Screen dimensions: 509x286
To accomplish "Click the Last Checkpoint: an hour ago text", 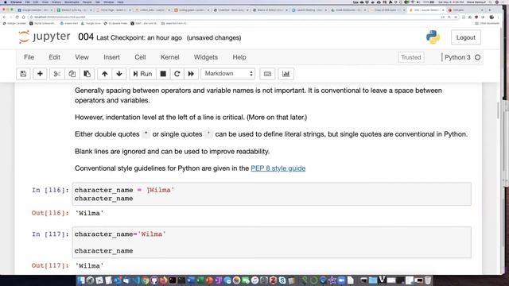I will click(139, 38).
